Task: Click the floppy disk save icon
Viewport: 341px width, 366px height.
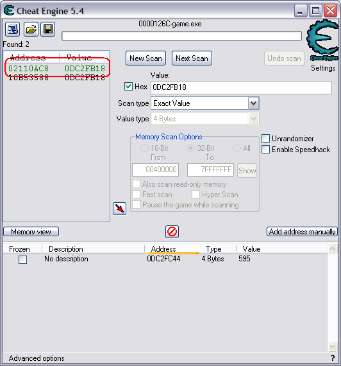Action: pyautogui.click(x=48, y=30)
